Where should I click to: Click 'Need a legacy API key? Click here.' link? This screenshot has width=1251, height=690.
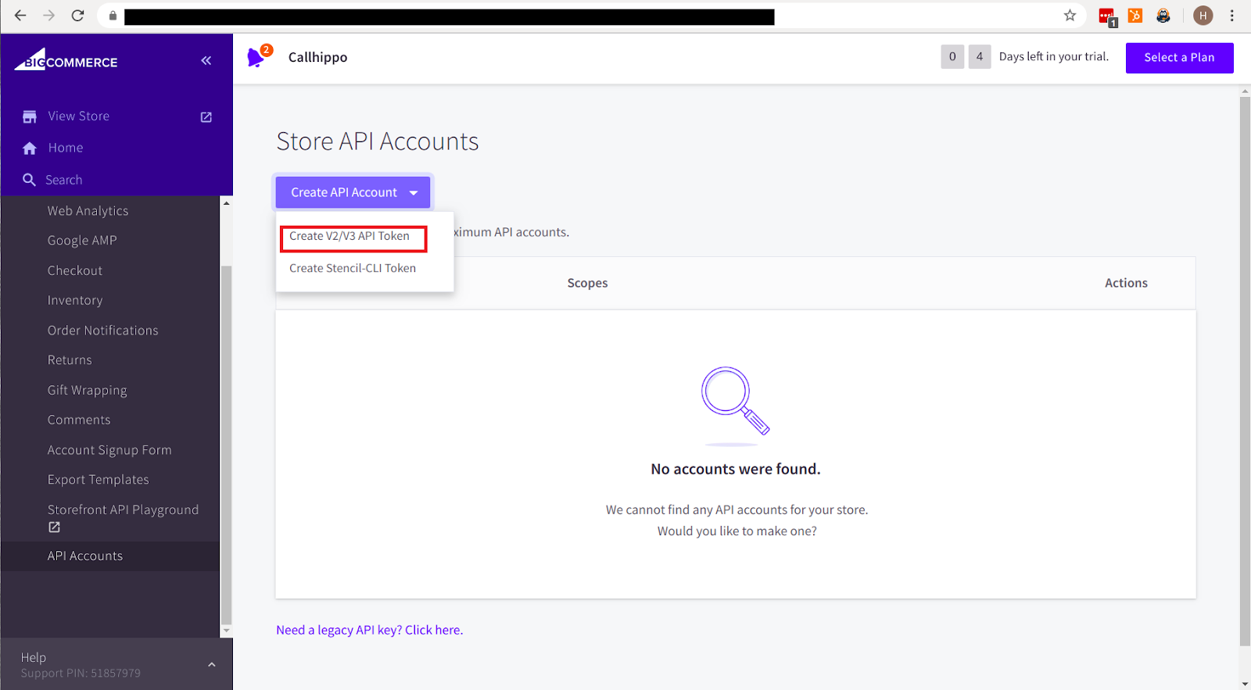click(x=369, y=630)
